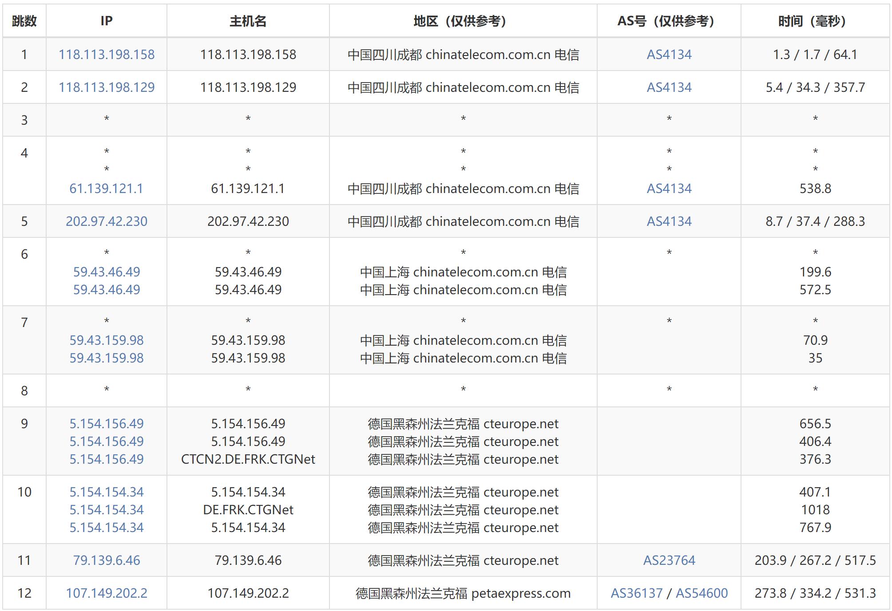Select time value 656.5
Image resolution: width=892 pixels, height=611 pixels.
pyautogui.click(x=815, y=424)
